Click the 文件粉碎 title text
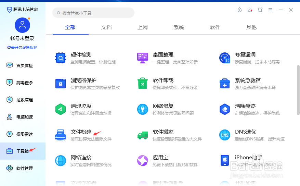 [81, 132]
